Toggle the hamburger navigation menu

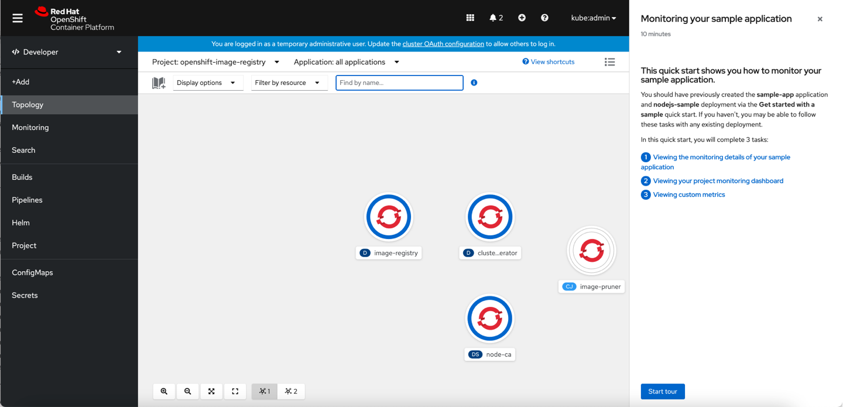(x=18, y=18)
